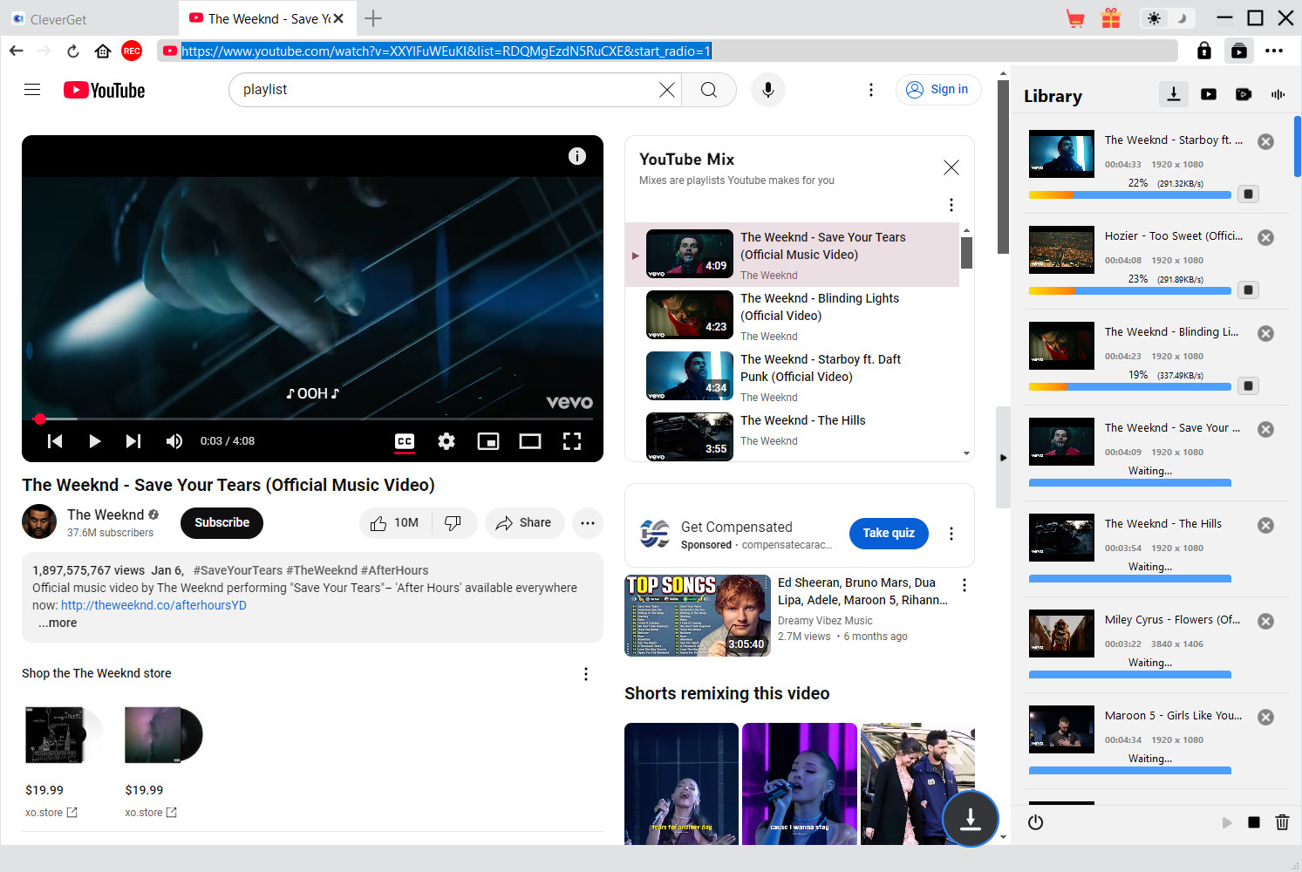The image size is (1302, 872).
Task: Toggle the library panel toolbar icon
Action: (1239, 51)
